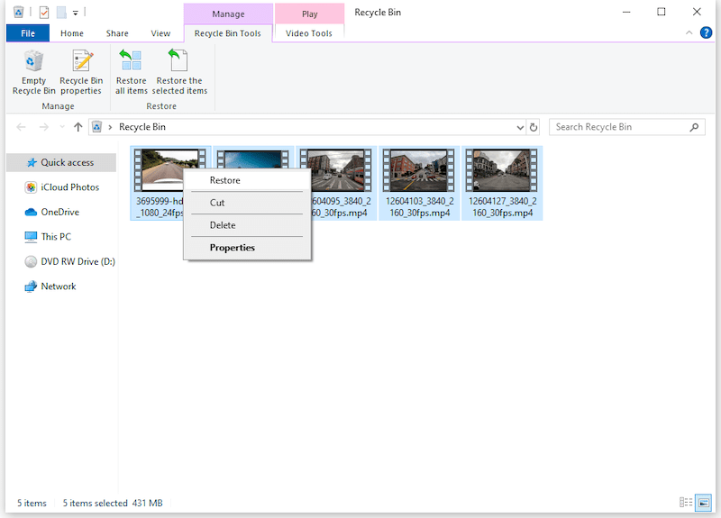Go up one level with Up arrow
The image size is (721, 518).
[x=78, y=127]
